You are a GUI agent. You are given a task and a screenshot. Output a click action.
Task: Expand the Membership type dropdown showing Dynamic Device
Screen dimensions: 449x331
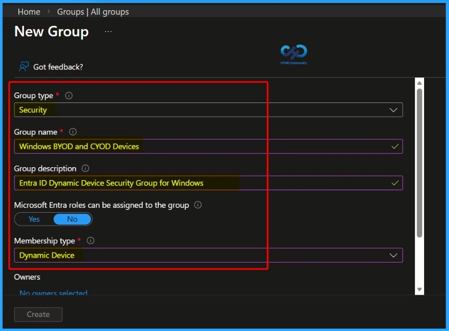(393, 255)
